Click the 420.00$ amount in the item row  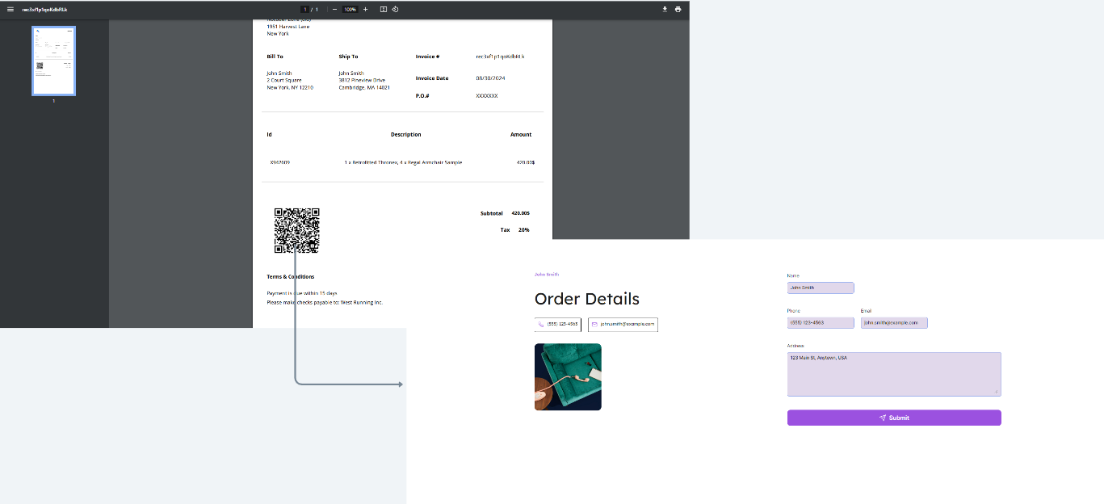tap(525, 162)
